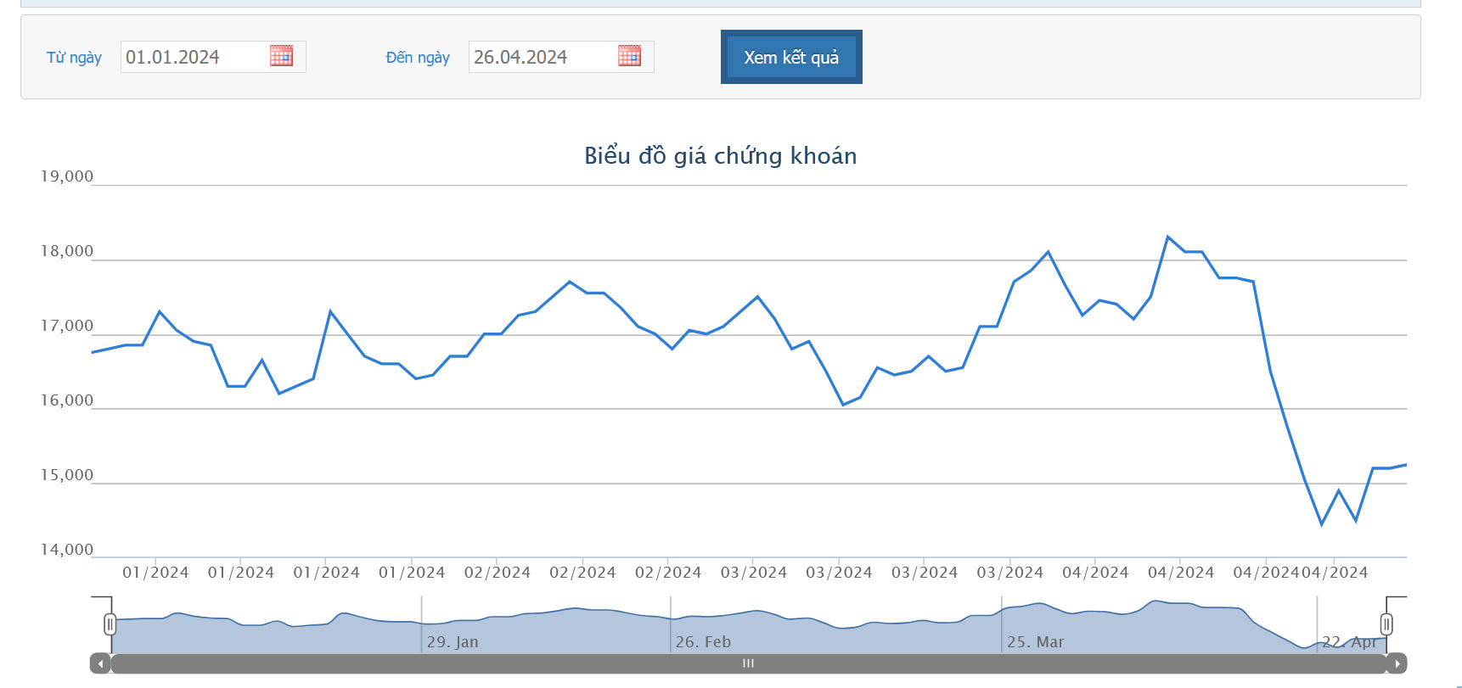The image size is (1462, 688).
Task: Click the lowest trough of the price line
Action: (1321, 524)
